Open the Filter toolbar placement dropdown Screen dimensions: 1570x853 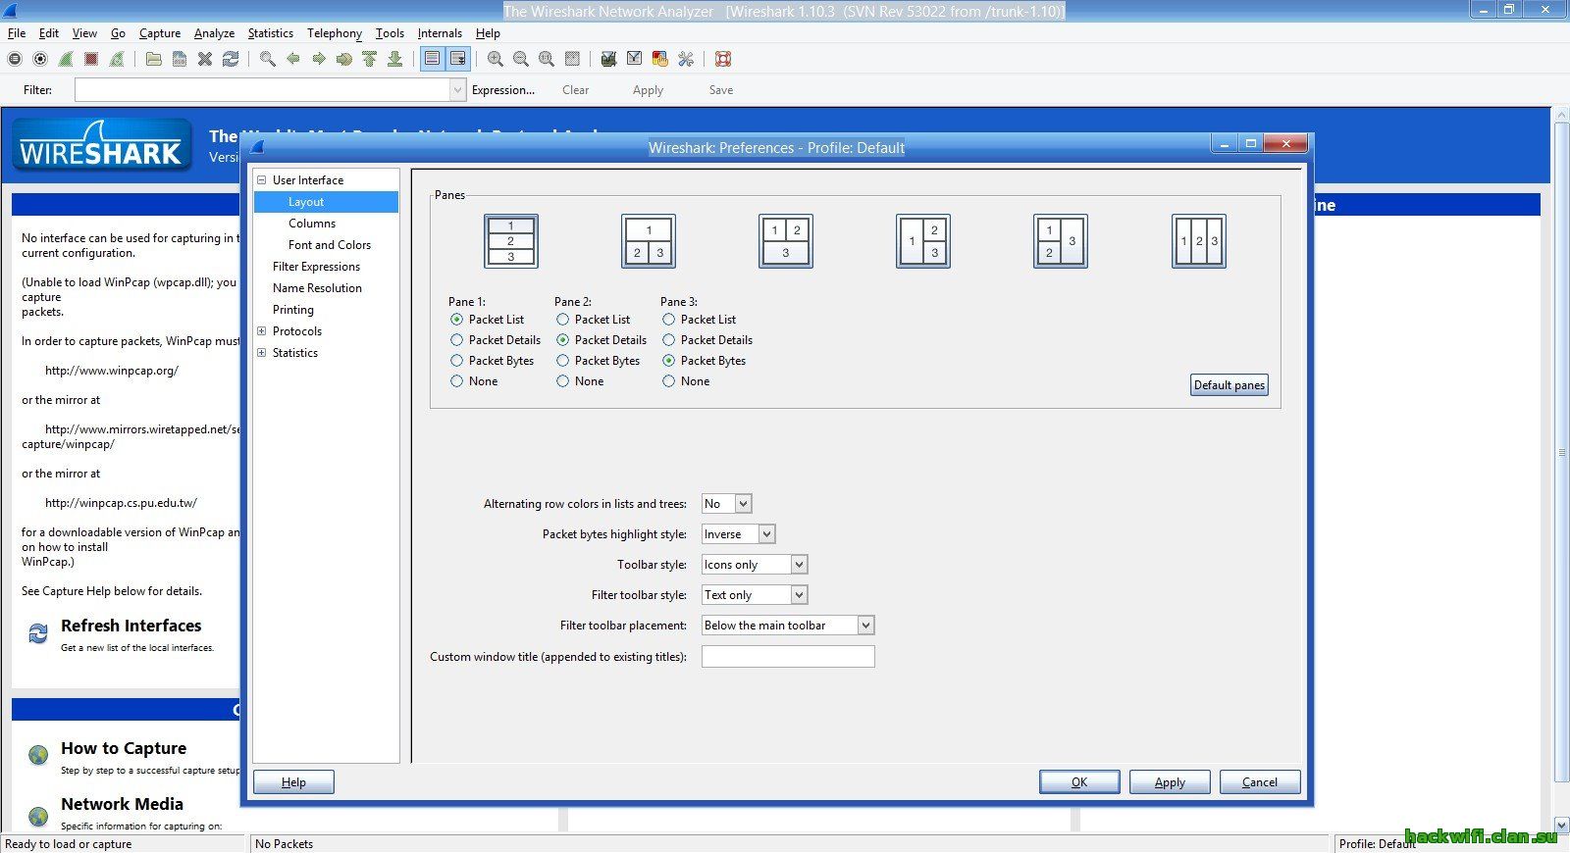pyautogui.click(x=788, y=626)
